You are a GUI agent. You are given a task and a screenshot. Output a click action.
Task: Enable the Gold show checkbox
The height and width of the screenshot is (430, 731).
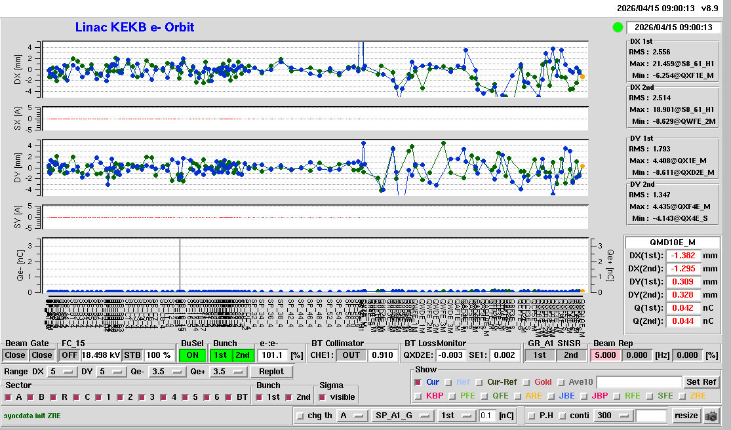526,382
